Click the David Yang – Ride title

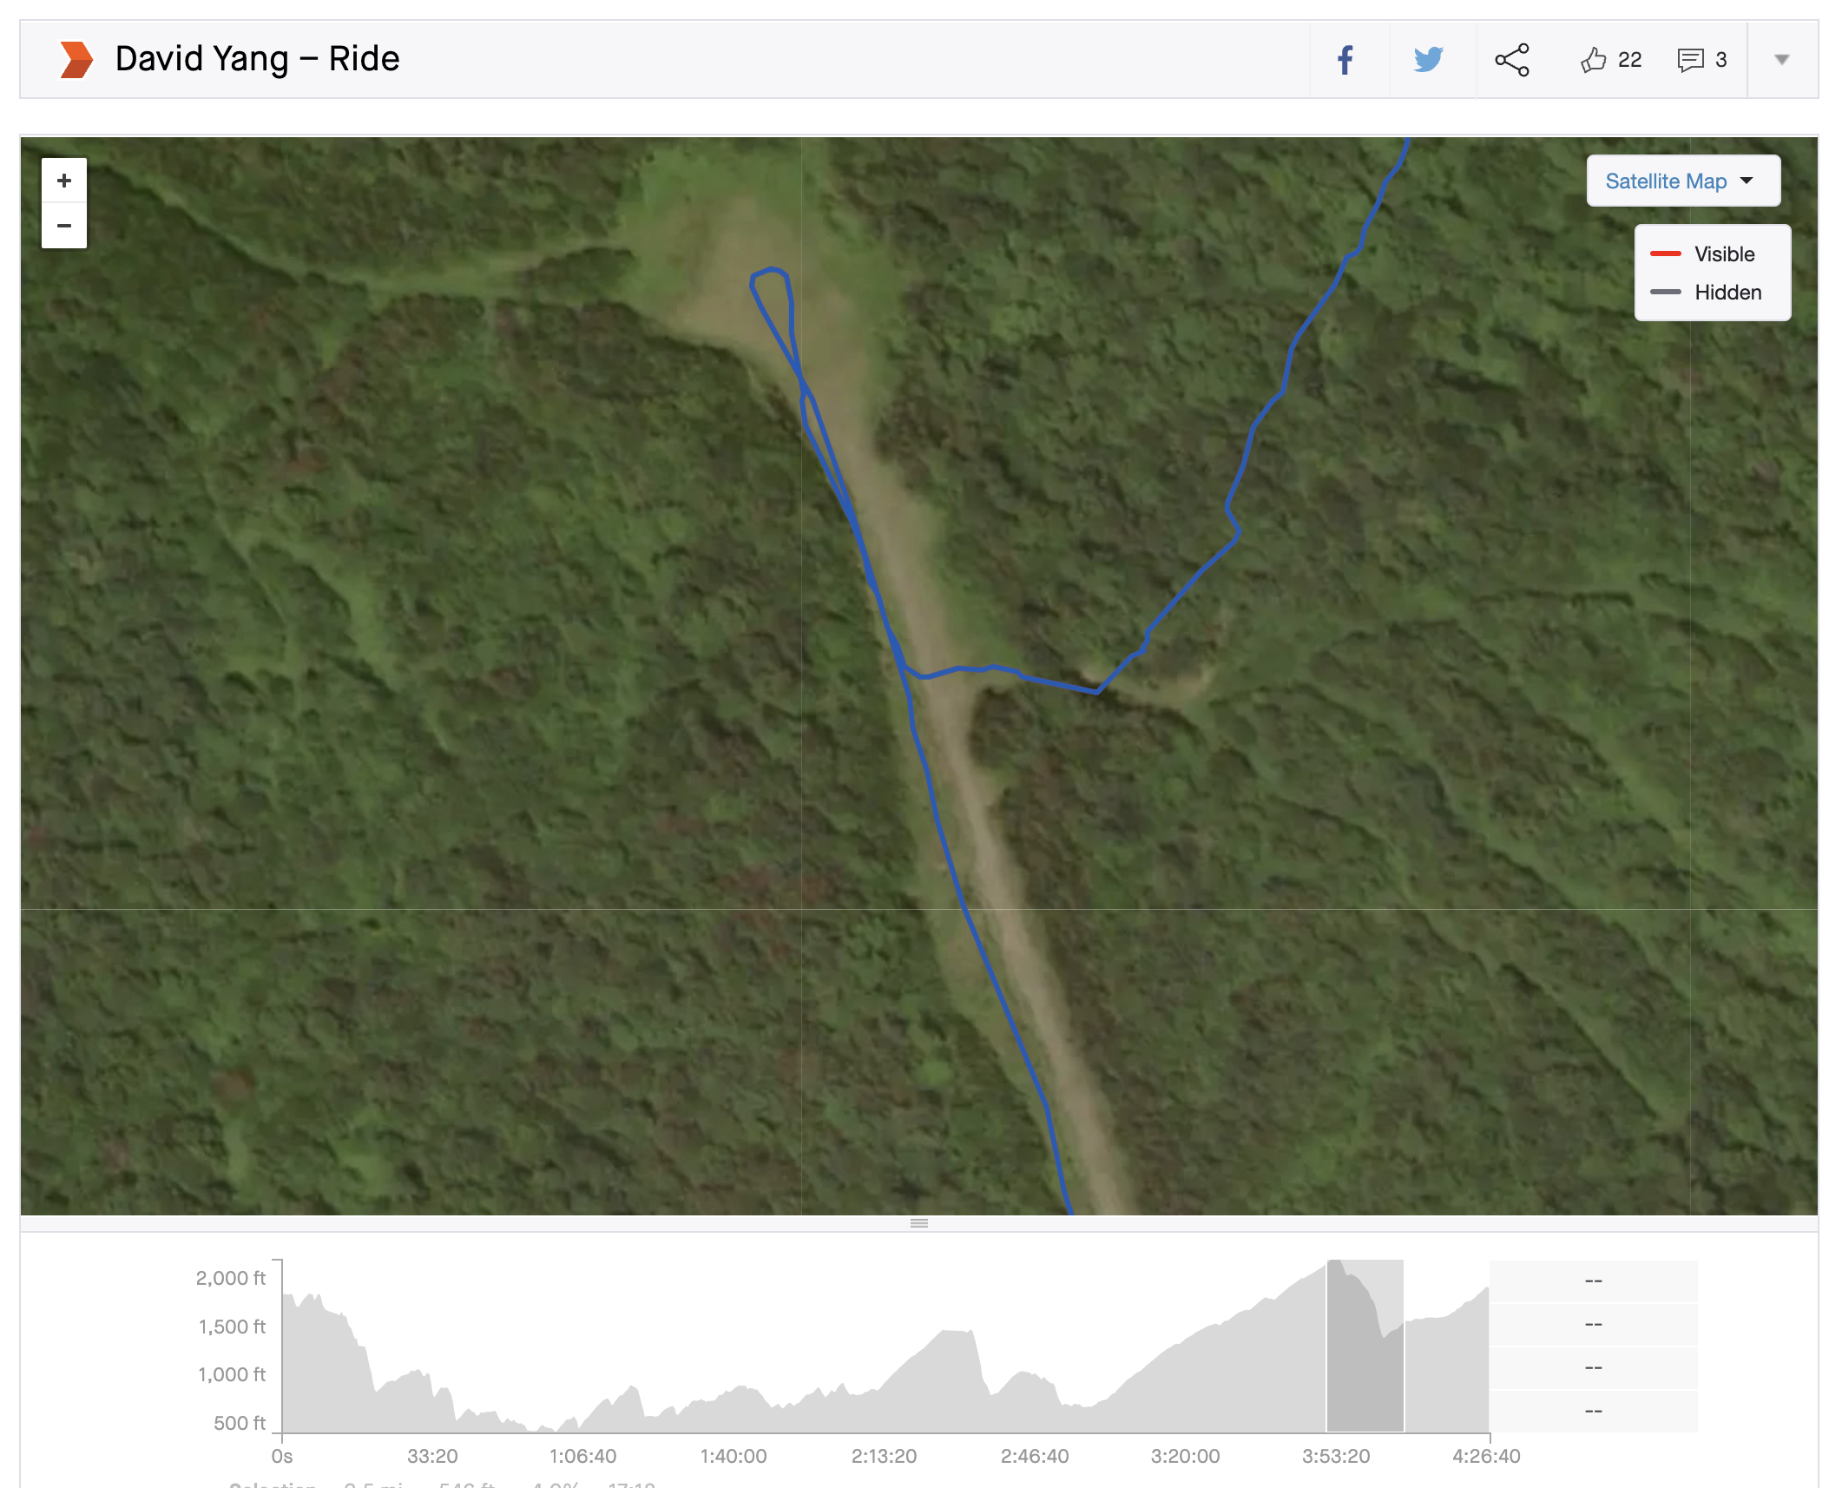[257, 59]
